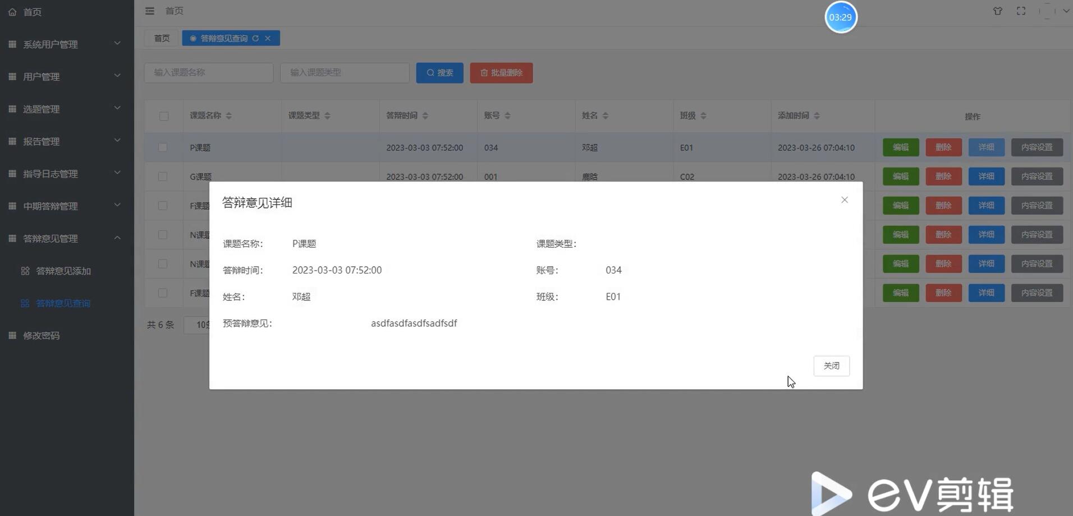The image size is (1073, 516).
Task: Click the 03:29 circular timer overlay
Action: coord(840,17)
